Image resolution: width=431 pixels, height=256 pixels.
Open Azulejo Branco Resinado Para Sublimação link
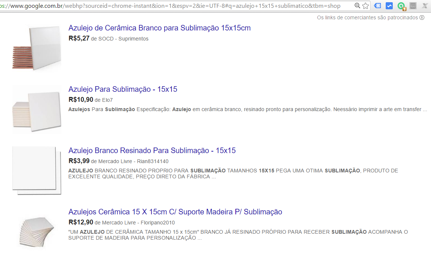(152, 151)
